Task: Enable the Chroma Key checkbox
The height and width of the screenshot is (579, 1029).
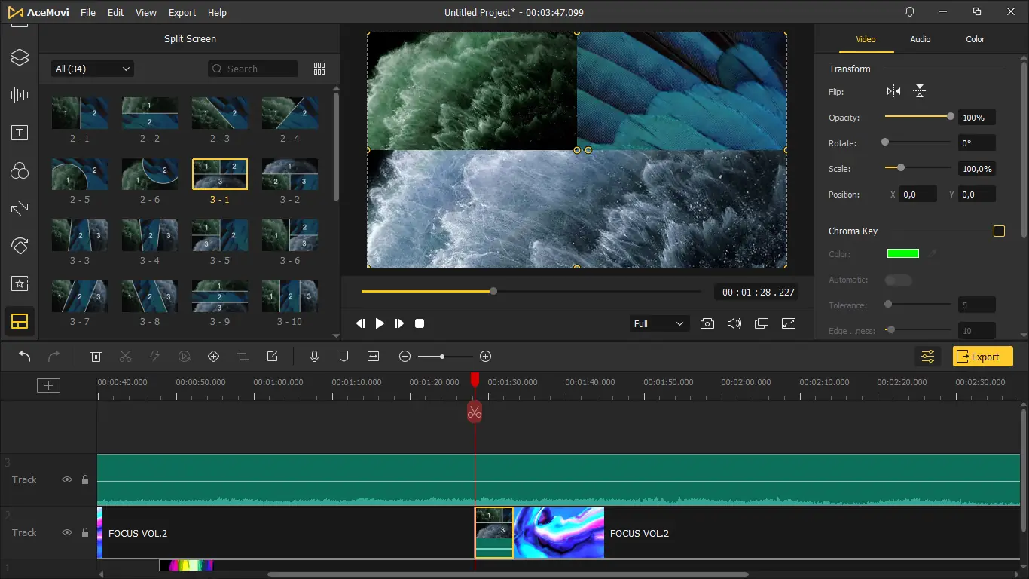Action: click(999, 231)
